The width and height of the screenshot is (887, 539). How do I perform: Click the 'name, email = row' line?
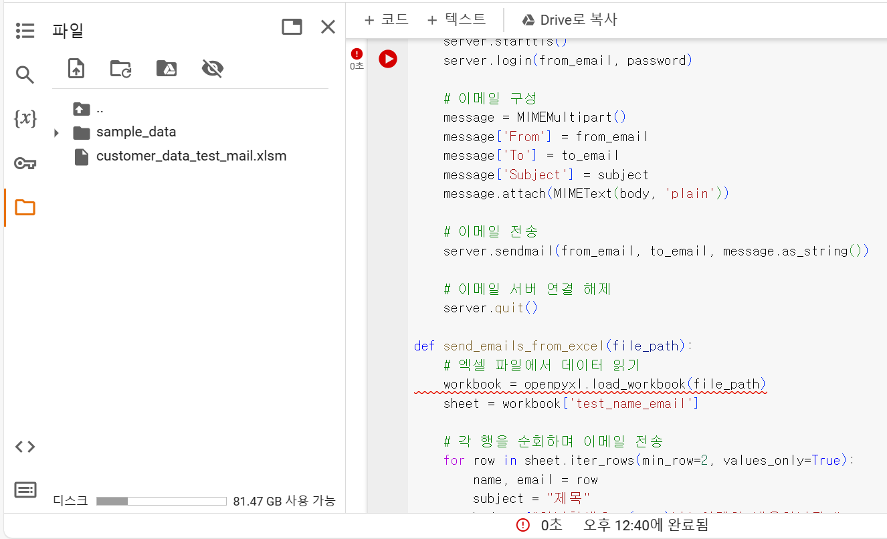coord(535,480)
